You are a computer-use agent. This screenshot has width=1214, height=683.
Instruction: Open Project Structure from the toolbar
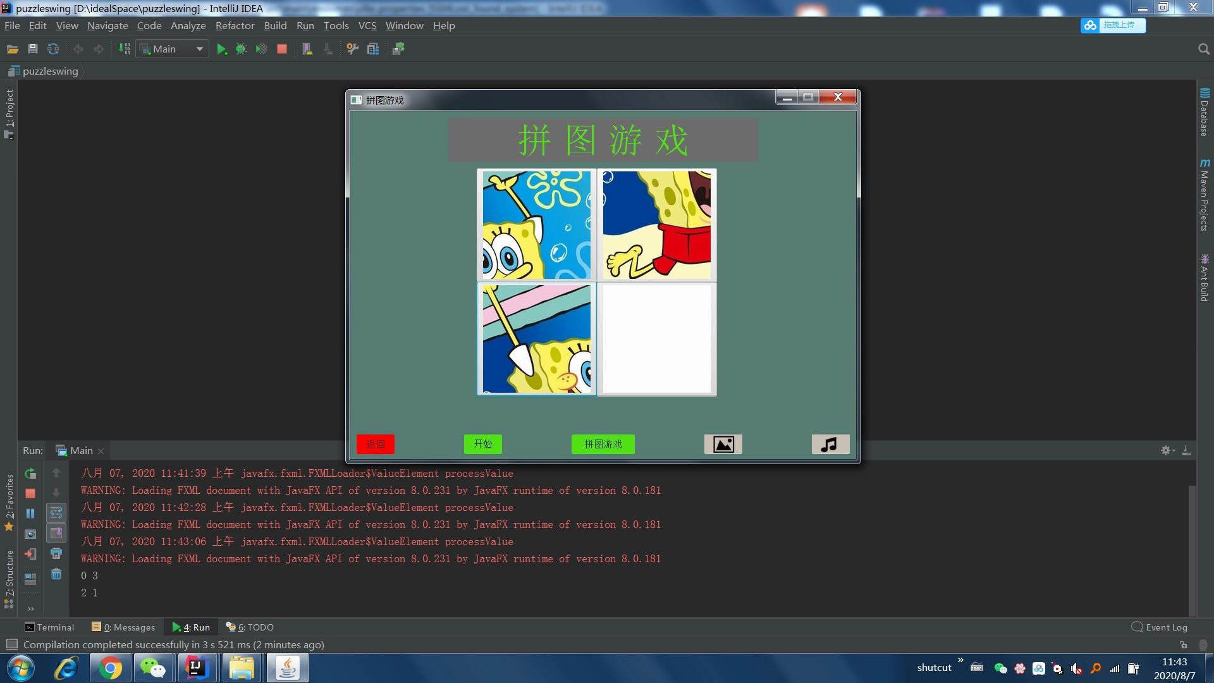[373, 49]
